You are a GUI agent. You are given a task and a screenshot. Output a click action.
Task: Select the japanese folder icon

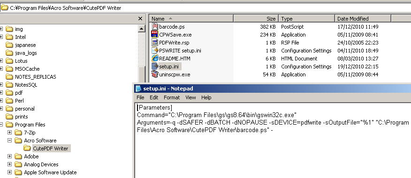pyautogui.click(x=9, y=45)
